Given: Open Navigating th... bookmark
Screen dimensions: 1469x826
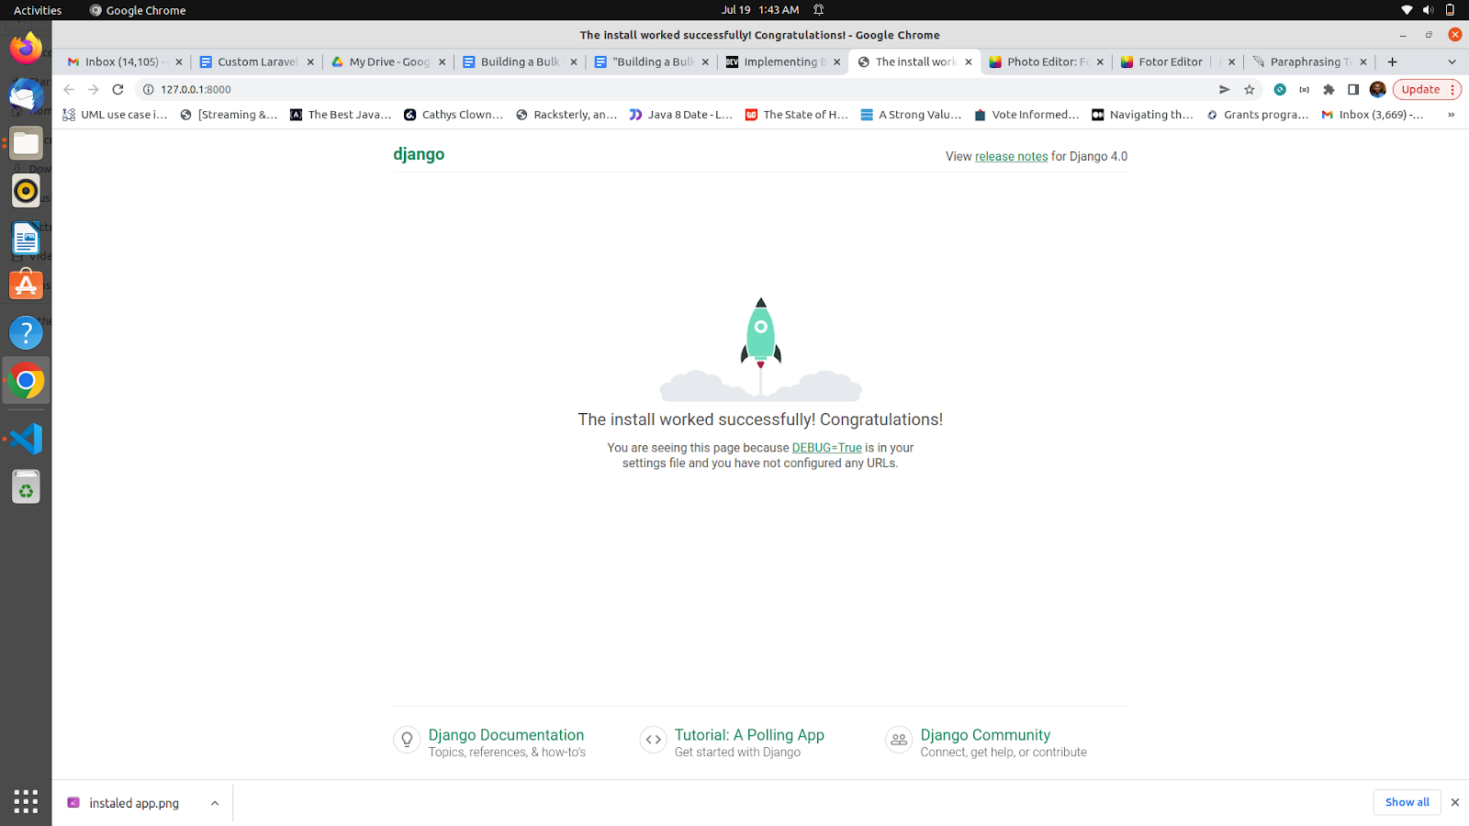Looking at the screenshot, I should (1142, 115).
